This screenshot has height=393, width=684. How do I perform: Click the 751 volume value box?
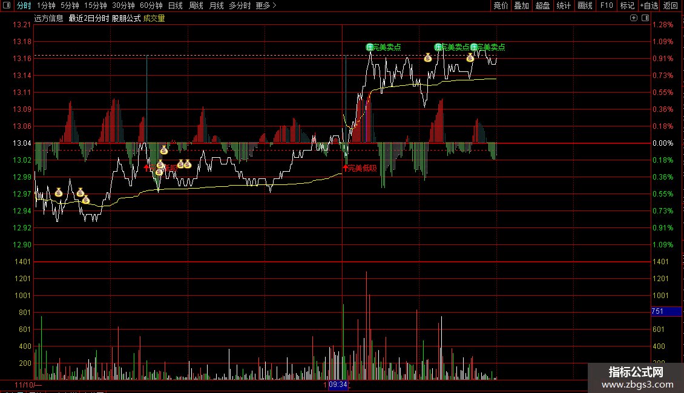pyautogui.click(x=666, y=311)
